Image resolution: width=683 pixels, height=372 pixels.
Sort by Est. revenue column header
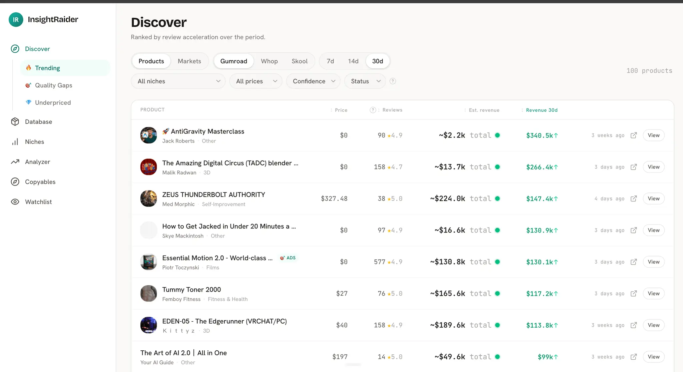point(482,110)
